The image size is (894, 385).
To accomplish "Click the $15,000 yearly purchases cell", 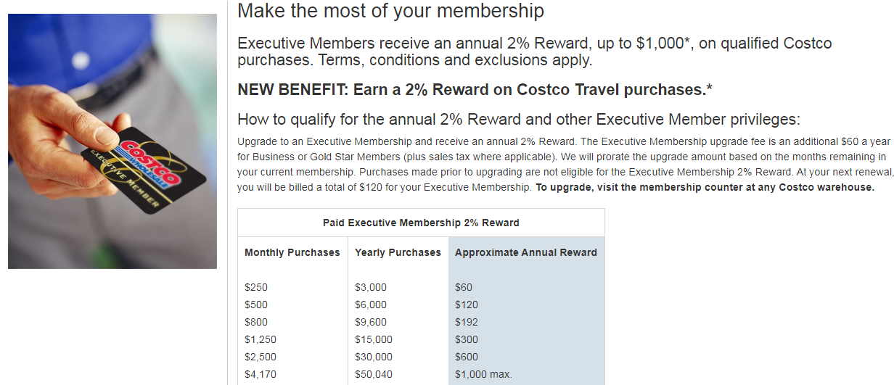I will 374,340.
